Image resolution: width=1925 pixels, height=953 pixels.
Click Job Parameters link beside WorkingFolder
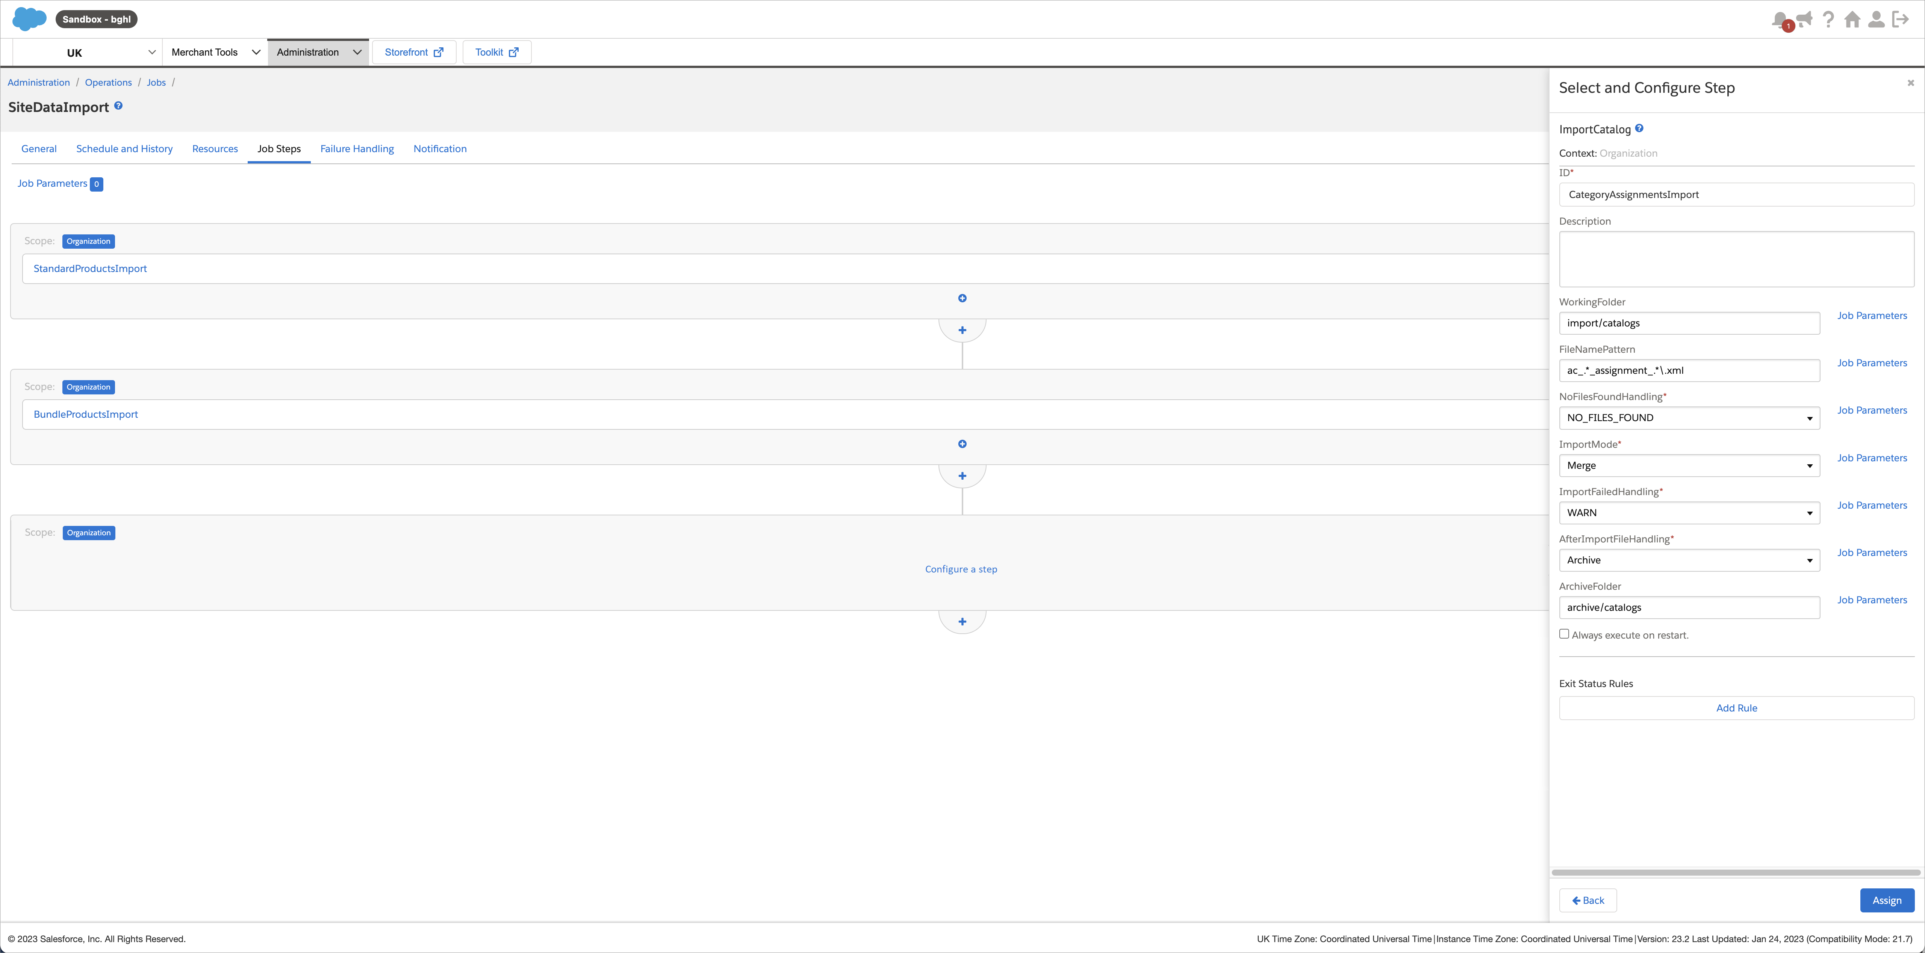click(x=1872, y=315)
